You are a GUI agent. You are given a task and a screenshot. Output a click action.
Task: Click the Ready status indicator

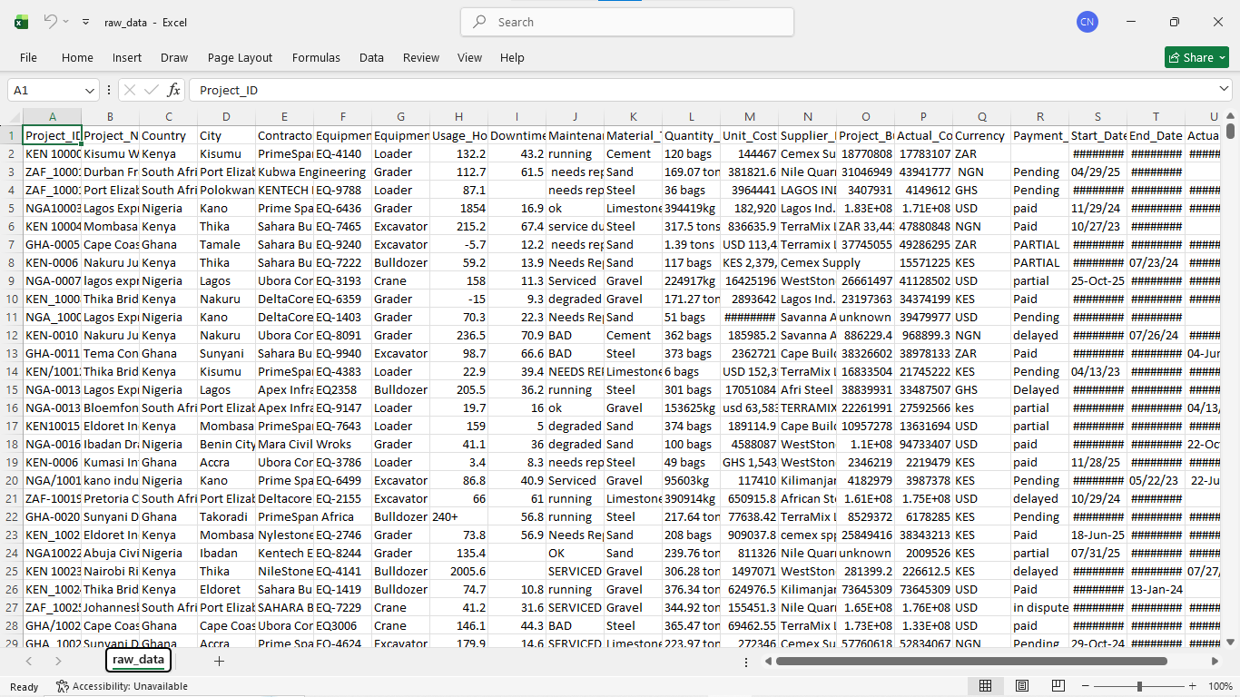[25, 686]
